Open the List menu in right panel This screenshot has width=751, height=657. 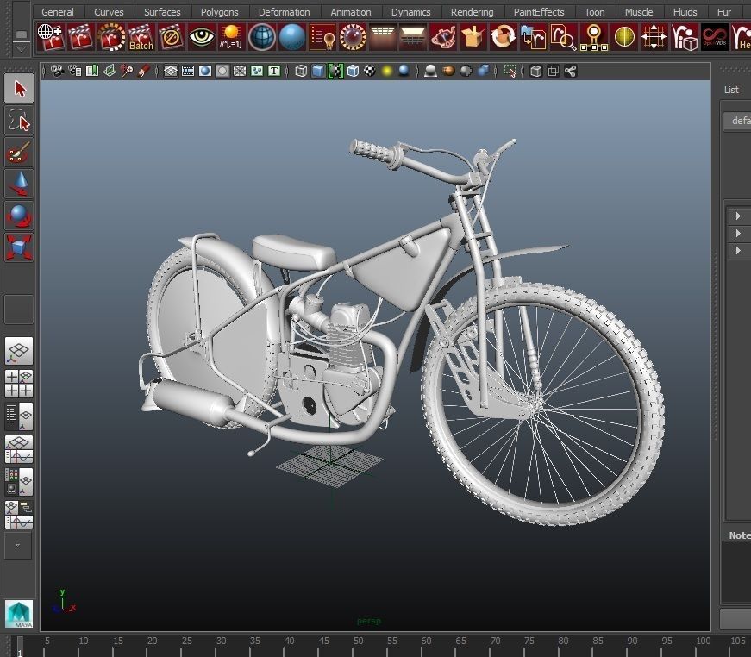click(731, 90)
